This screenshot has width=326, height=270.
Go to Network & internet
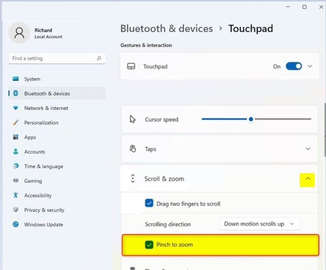coord(57,108)
